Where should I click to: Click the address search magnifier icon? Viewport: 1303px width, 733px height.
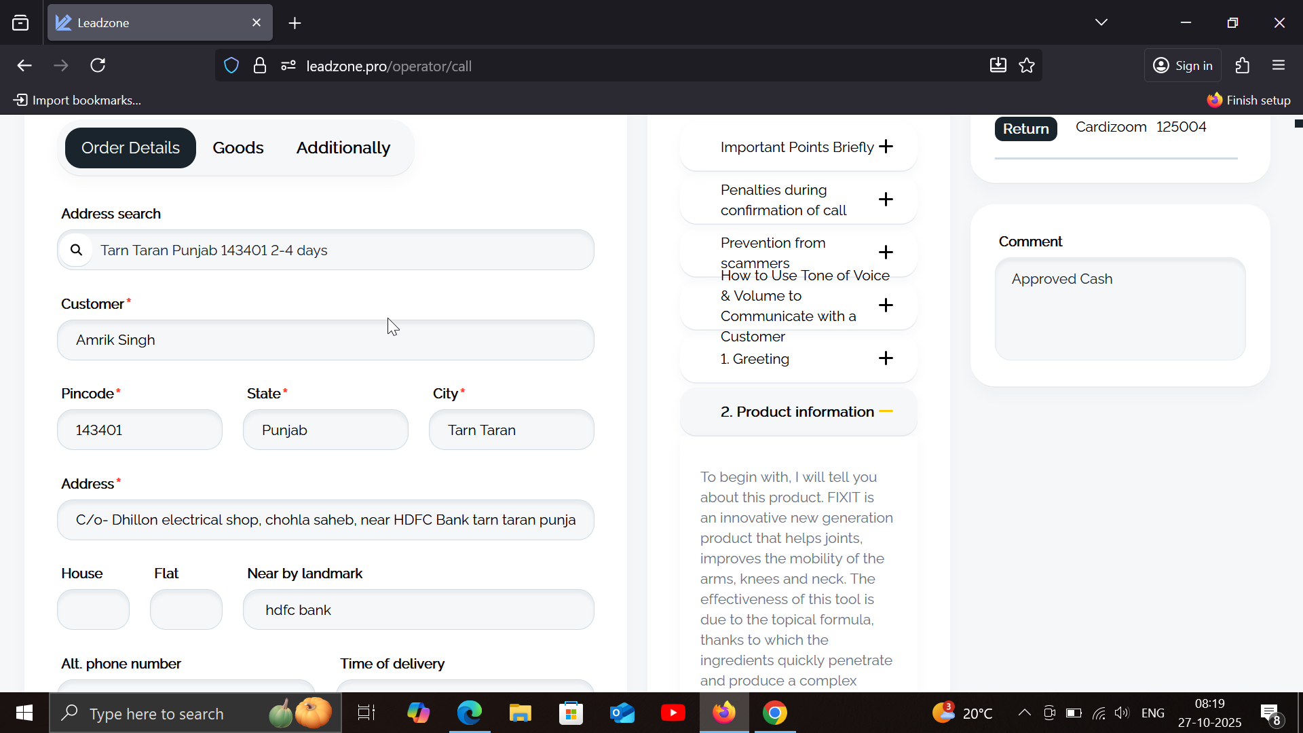[x=77, y=250]
